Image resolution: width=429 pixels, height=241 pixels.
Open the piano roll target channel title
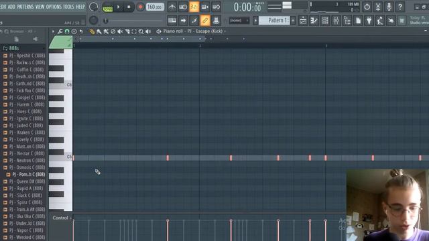[x=193, y=31]
